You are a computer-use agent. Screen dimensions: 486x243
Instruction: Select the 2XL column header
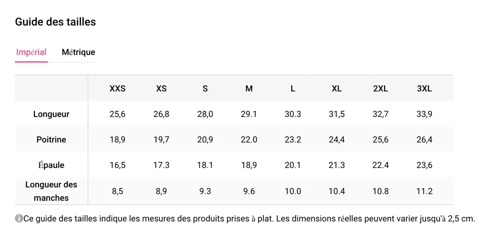point(380,88)
